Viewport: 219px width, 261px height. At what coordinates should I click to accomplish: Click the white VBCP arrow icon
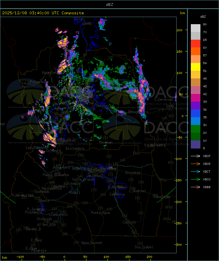tap(195, 156)
